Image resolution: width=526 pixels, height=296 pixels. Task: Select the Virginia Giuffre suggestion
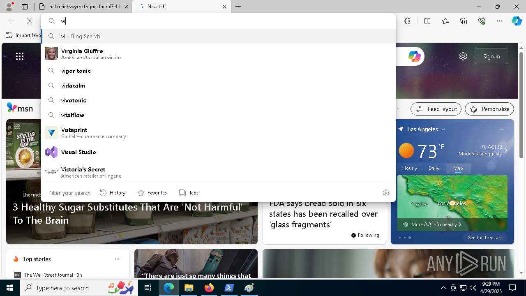click(218, 54)
